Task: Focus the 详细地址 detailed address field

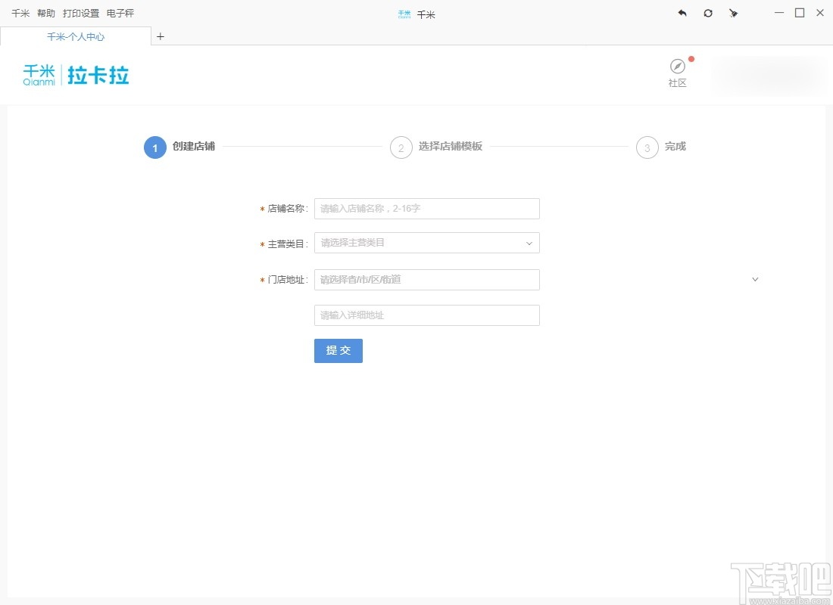Action: point(427,315)
